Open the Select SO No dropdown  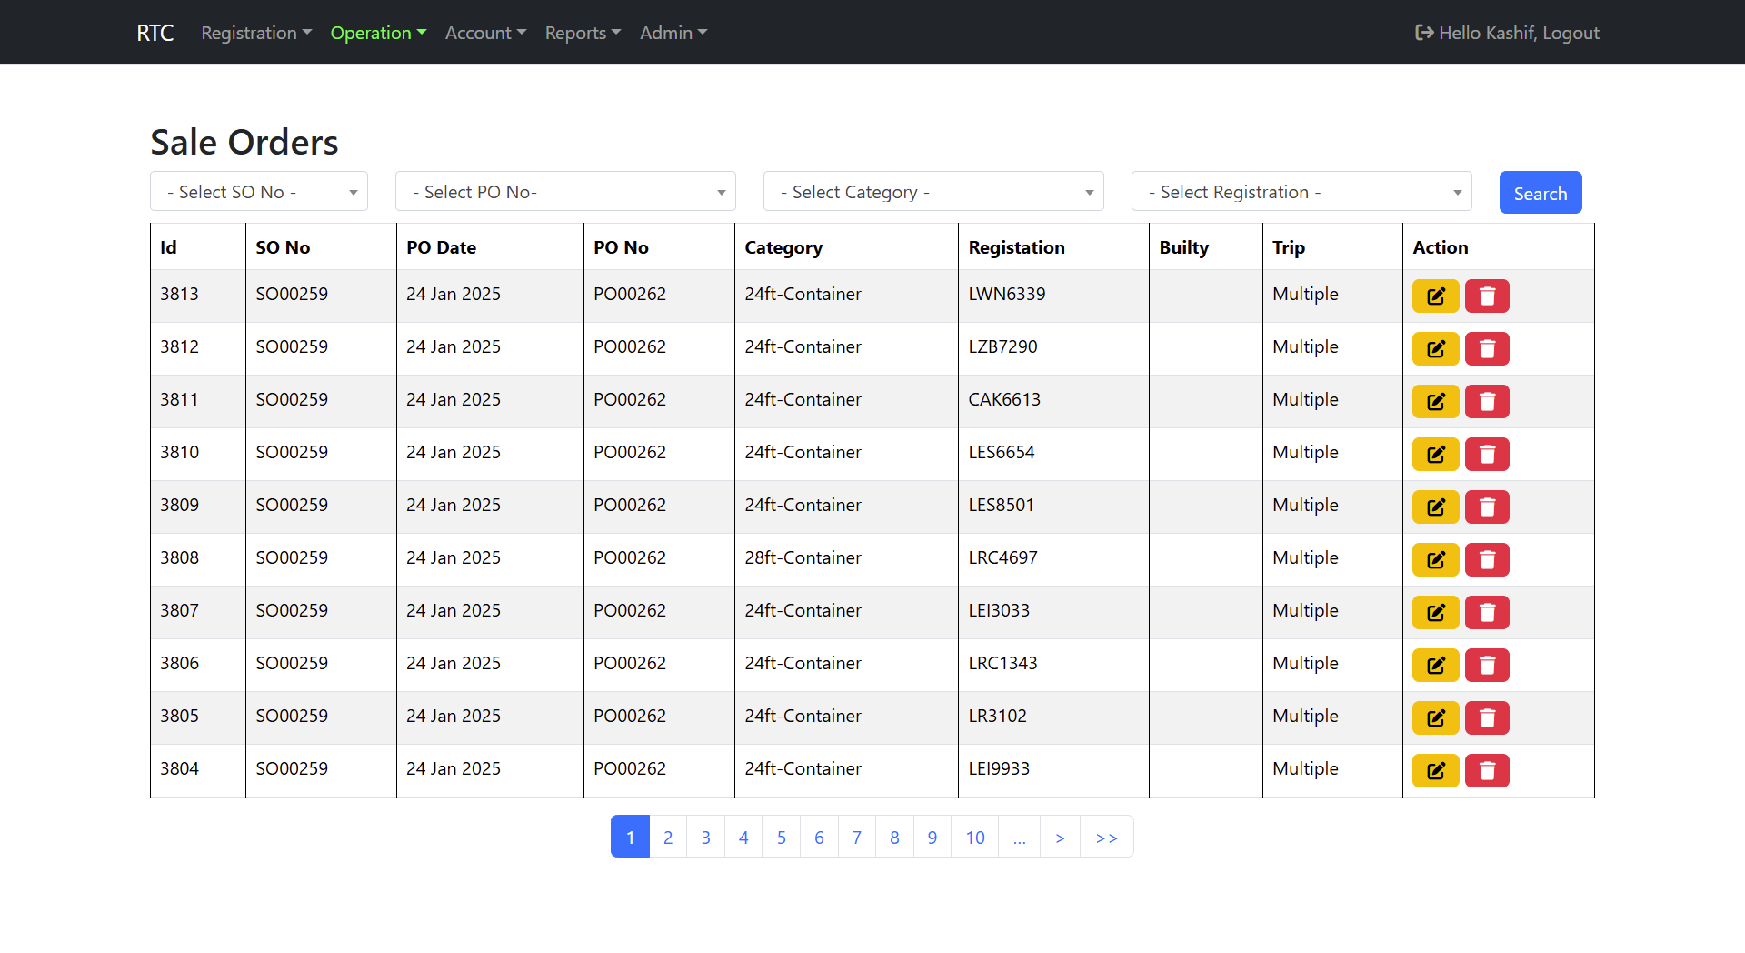point(259,192)
